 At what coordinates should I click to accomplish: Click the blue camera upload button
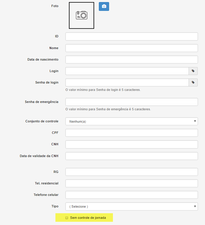104,7
